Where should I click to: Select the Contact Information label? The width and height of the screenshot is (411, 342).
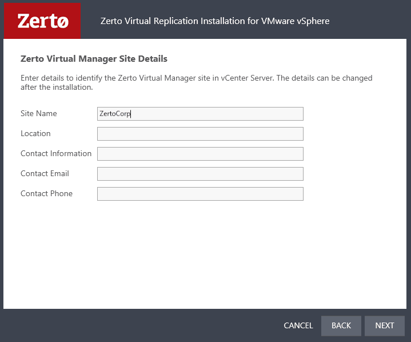point(56,154)
